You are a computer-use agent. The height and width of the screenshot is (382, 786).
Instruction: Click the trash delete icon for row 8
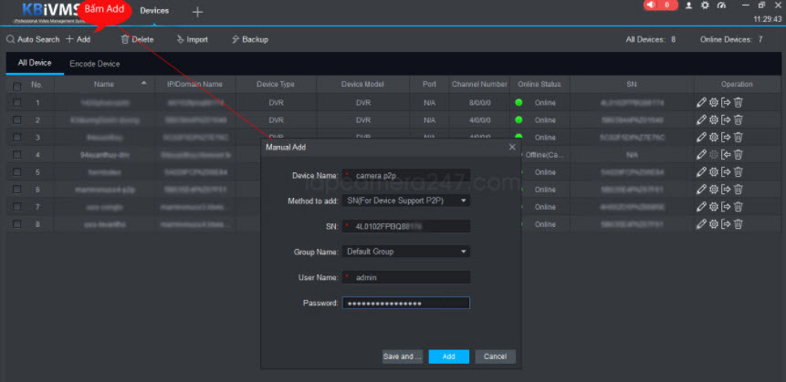[x=739, y=223]
